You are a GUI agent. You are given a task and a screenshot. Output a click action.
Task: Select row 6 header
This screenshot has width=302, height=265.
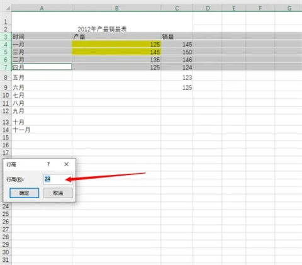click(x=6, y=60)
